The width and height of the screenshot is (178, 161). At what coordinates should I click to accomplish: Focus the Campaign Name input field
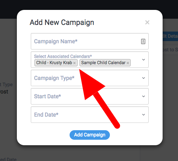(x=90, y=41)
